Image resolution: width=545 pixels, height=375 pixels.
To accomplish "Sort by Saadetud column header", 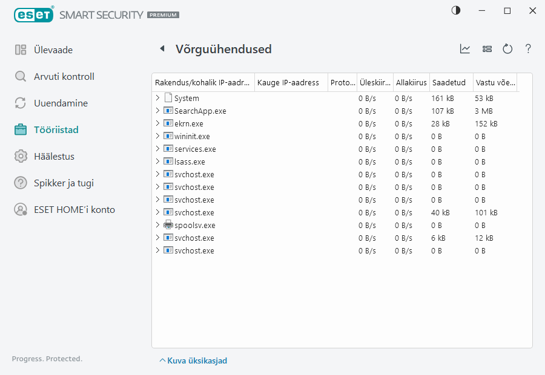I will [449, 82].
